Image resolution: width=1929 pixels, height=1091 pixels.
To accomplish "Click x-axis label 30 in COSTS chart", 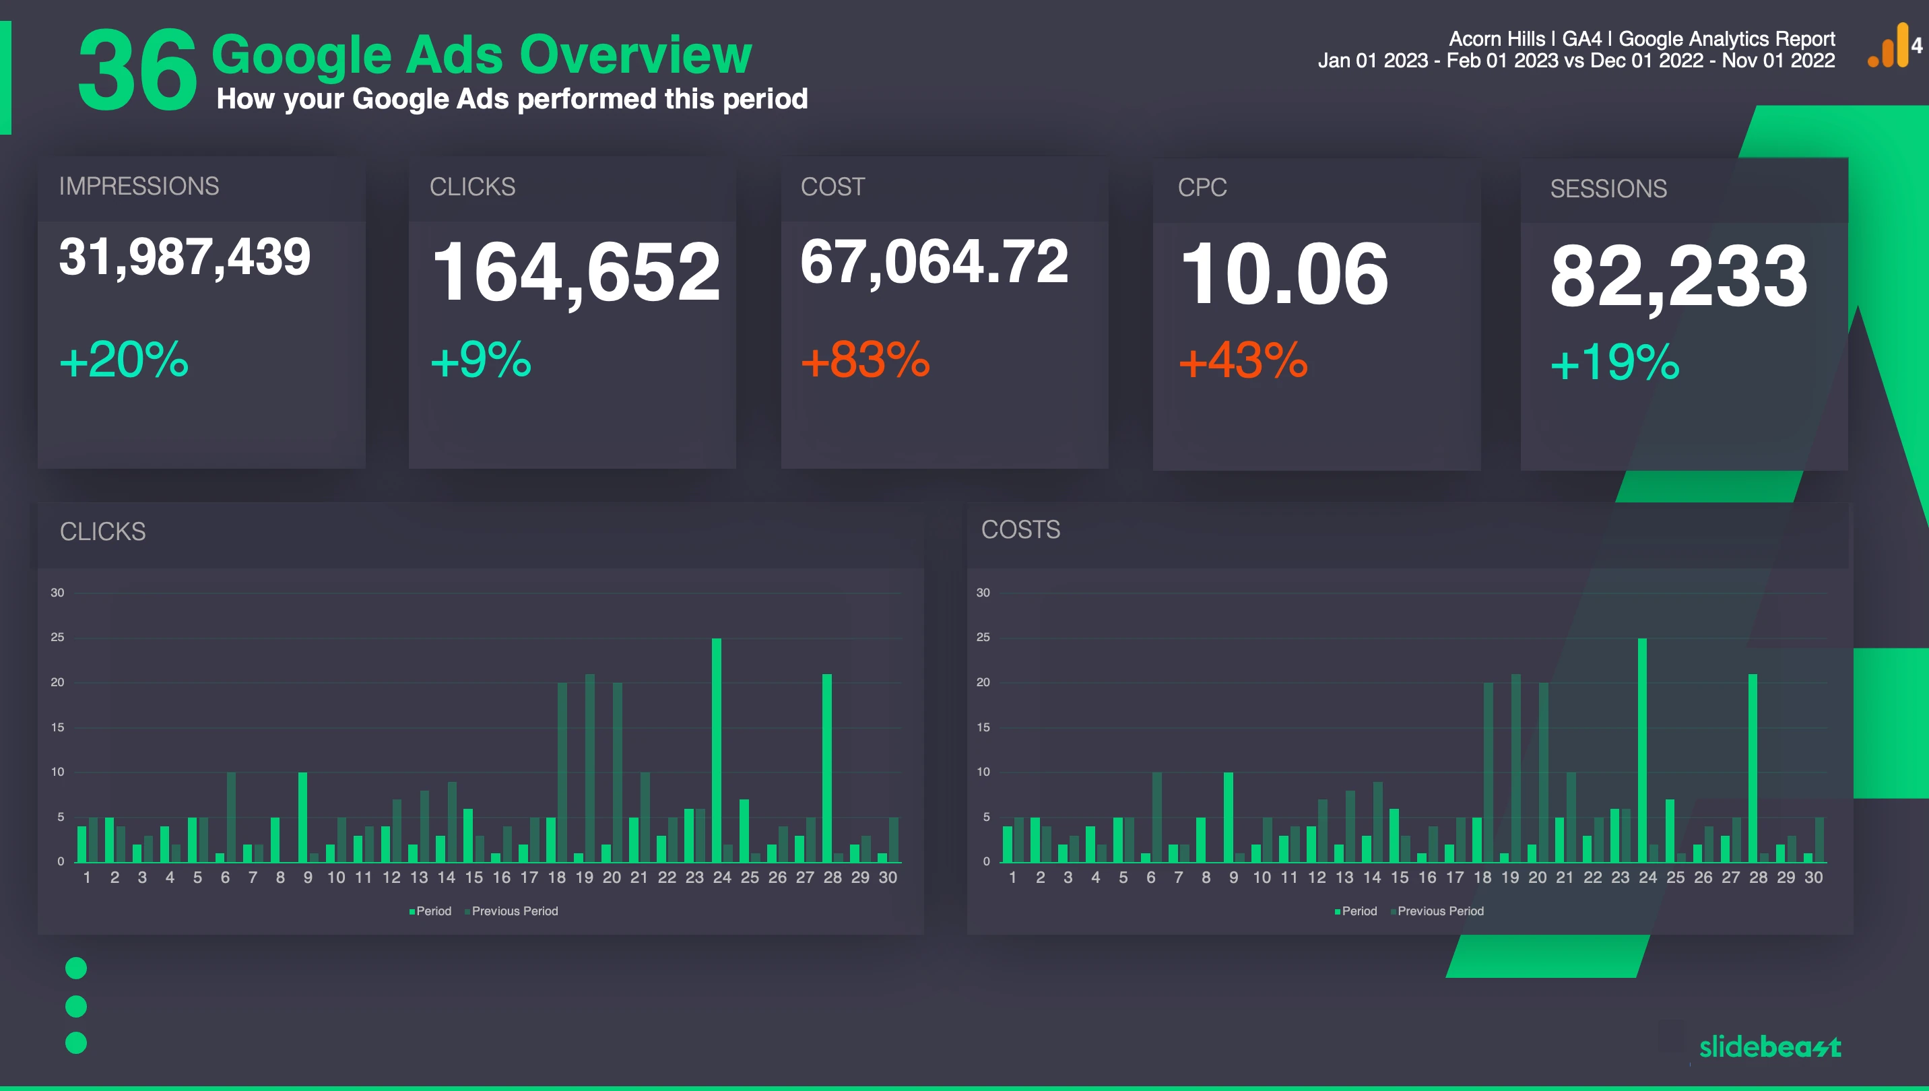I will (x=1814, y=878).
